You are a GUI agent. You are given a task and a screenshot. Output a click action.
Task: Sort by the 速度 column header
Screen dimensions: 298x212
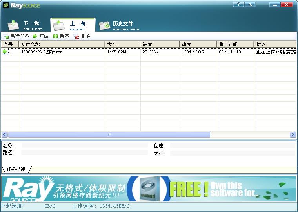coord(198,44)
